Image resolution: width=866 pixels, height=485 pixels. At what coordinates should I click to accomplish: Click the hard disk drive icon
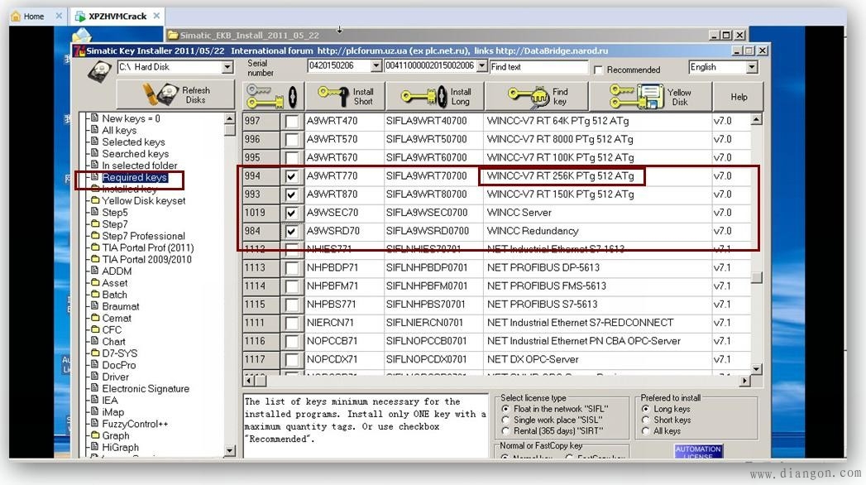click(x=98, y=70)
